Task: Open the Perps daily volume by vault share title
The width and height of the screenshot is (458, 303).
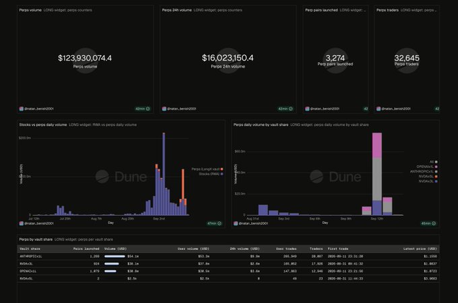Action: (x=261, y=125)
